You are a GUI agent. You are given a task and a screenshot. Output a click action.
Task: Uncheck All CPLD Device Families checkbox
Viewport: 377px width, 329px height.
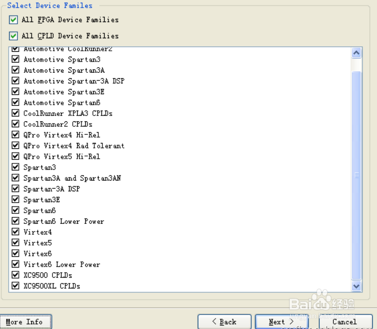[x=13, y=36]
